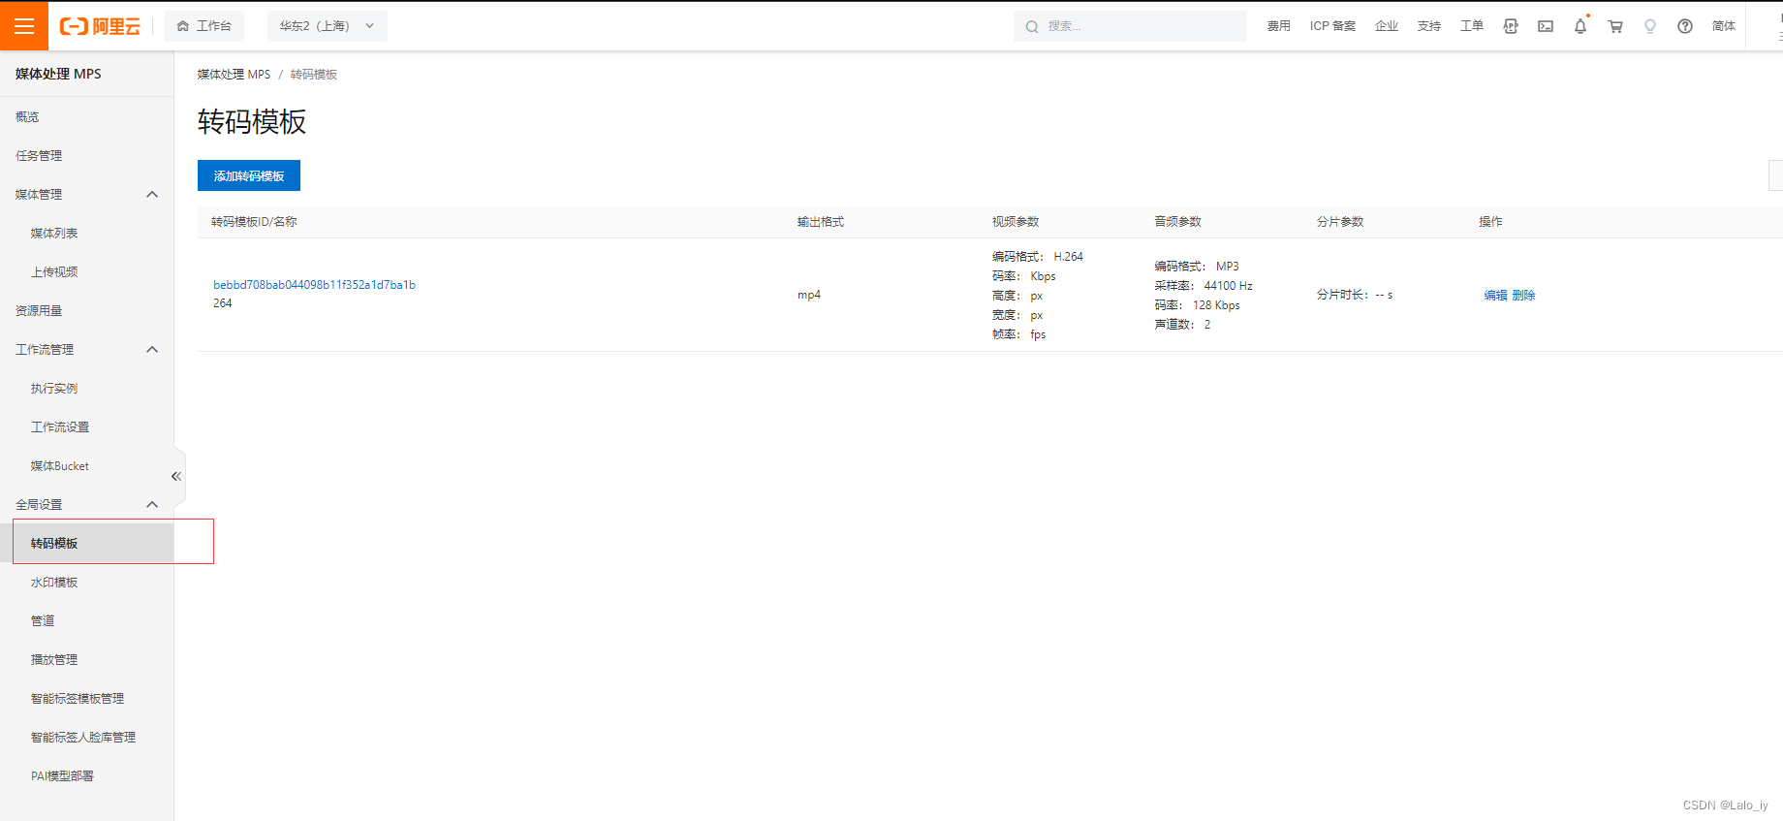Open the orange hamburger menu
The width and height of the screenshot is (1783, 821).
24,26
